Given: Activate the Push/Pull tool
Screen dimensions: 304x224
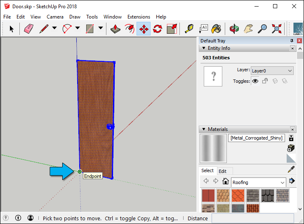Looking at the screenshot, I should (115, 29).
